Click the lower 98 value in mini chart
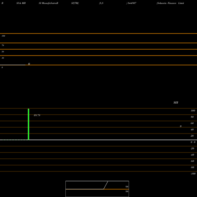Viewport: 197px width, 197px height. pos(127,191)
